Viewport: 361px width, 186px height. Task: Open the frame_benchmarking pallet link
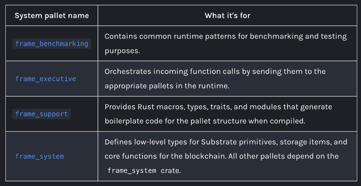point(52,44)
